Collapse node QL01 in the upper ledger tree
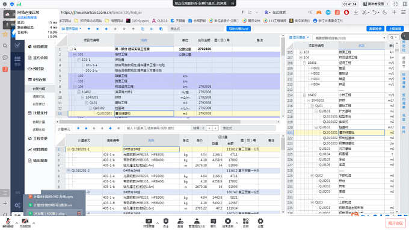This screenshot has height=230, width=409. [87, 102]
